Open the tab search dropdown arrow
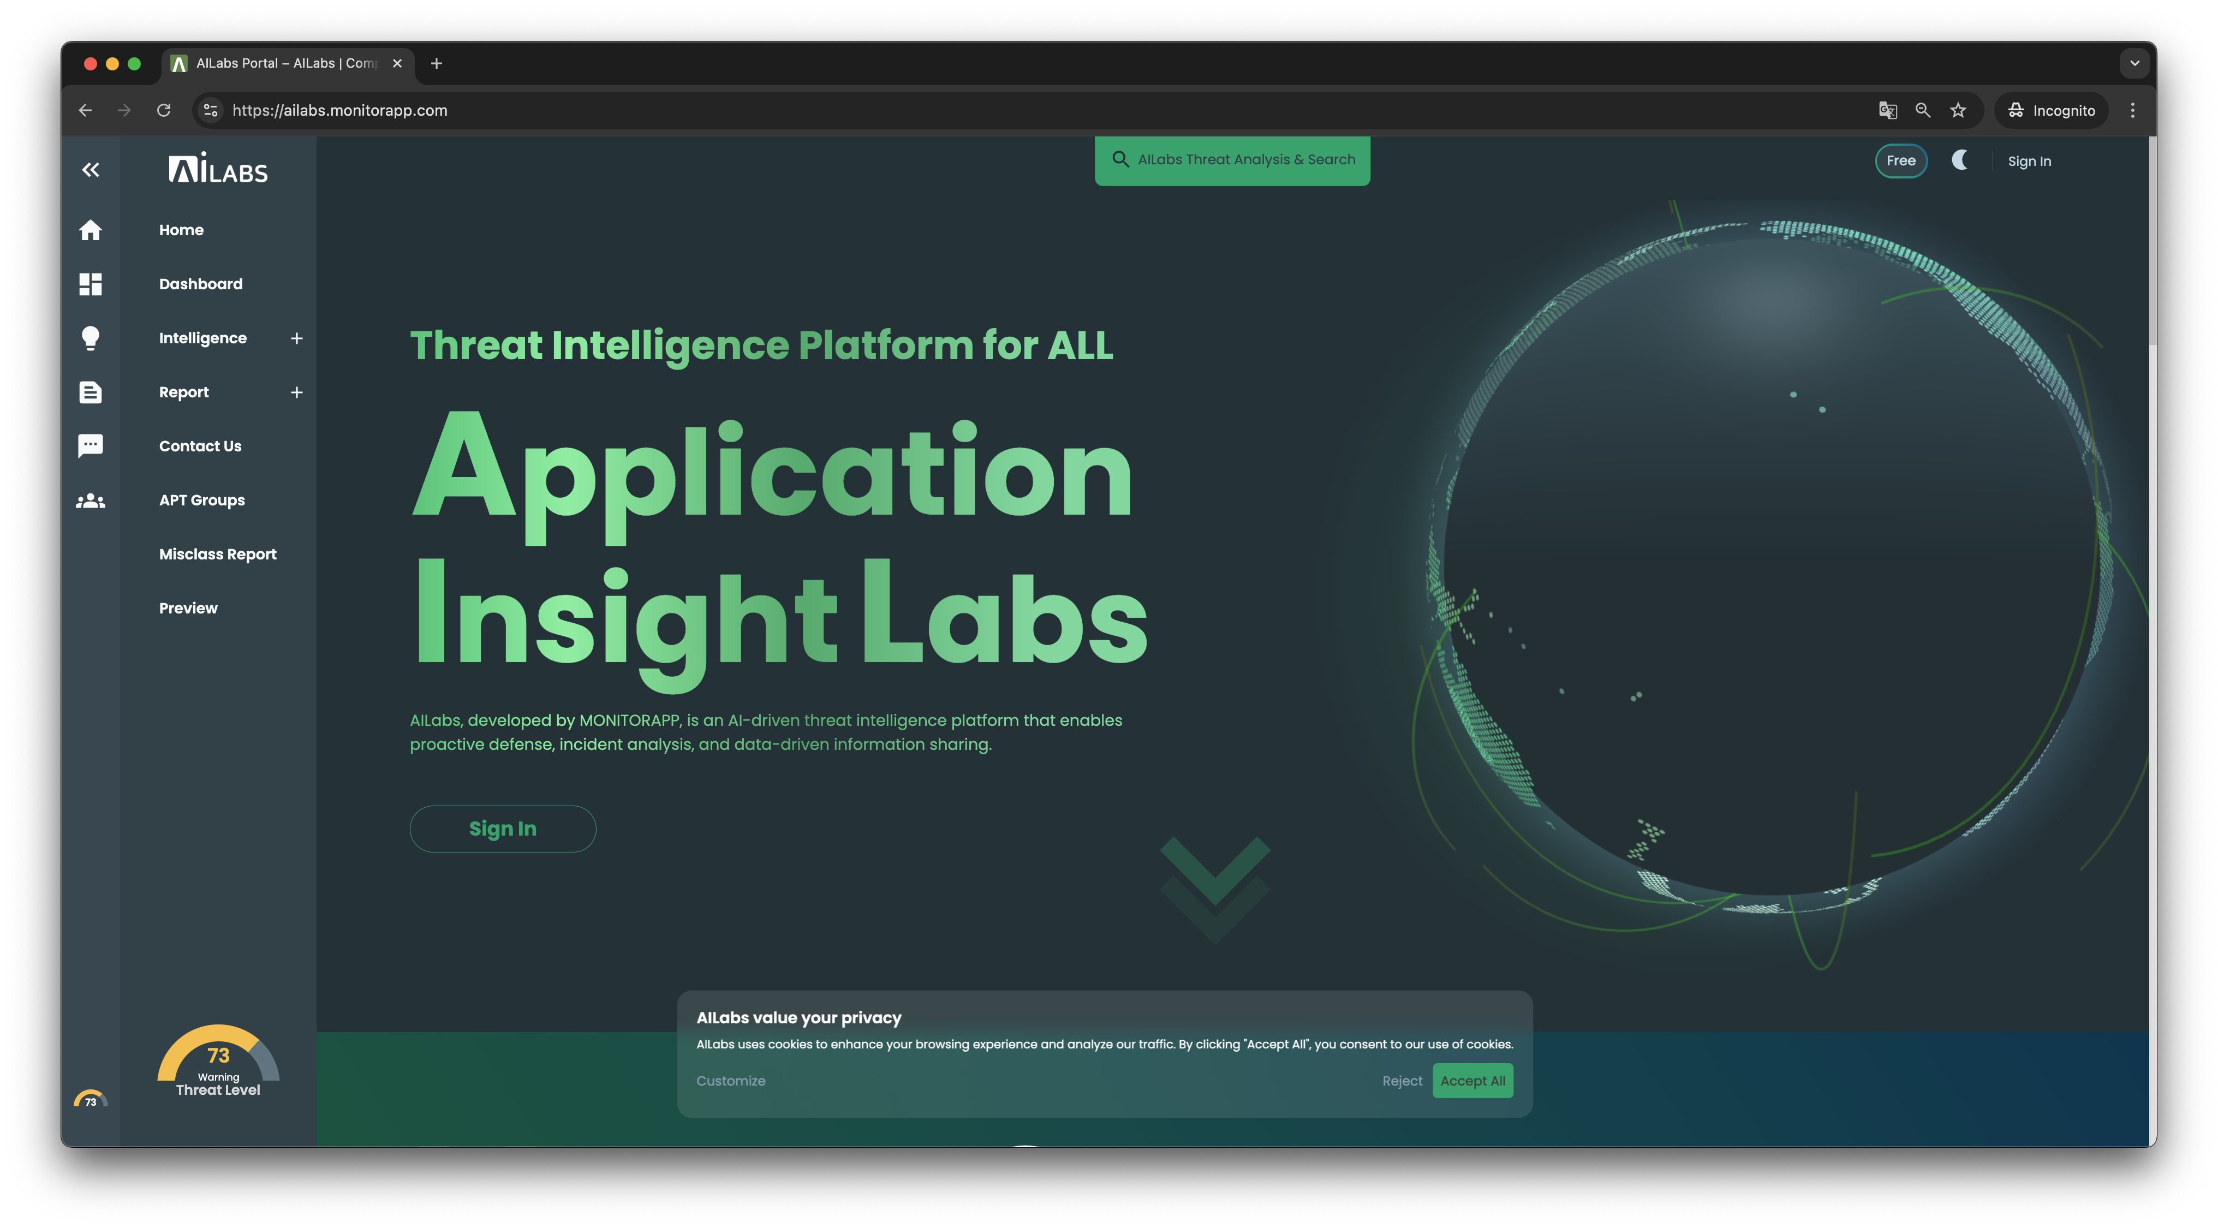The width and height of the screenshot is (2218, 1228). click(x=2134, y=64)
